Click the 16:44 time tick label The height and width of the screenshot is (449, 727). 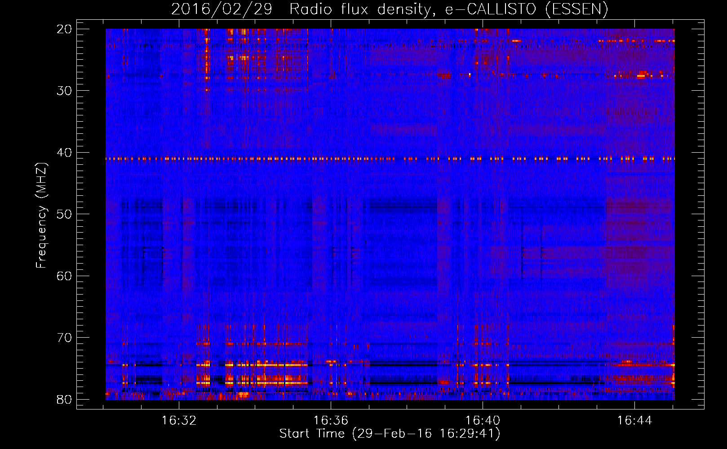pos(634,421)
